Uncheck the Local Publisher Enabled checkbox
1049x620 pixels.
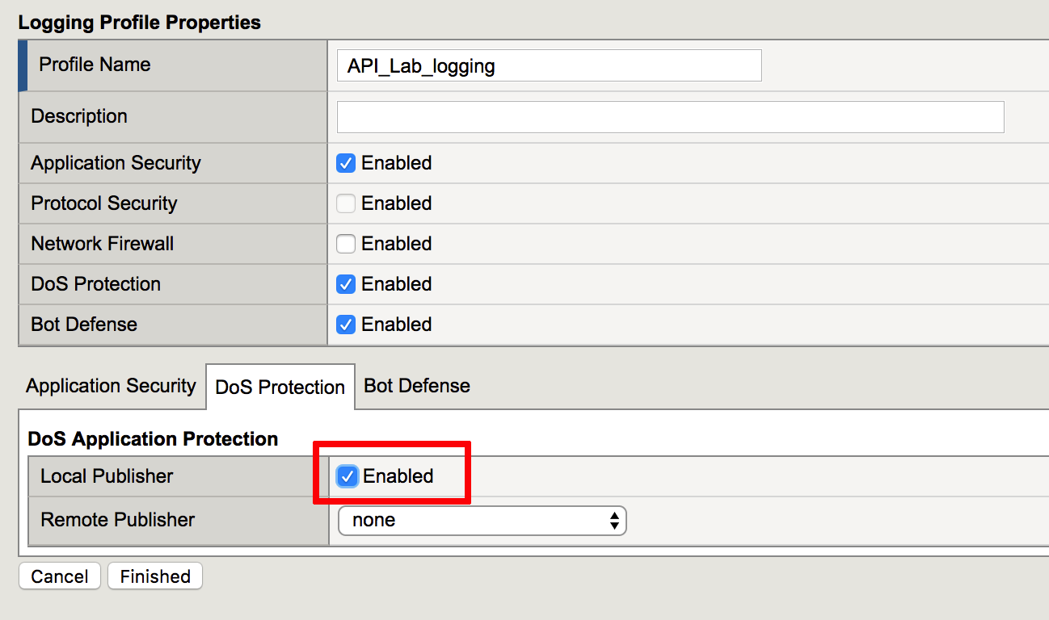point(348,476)
